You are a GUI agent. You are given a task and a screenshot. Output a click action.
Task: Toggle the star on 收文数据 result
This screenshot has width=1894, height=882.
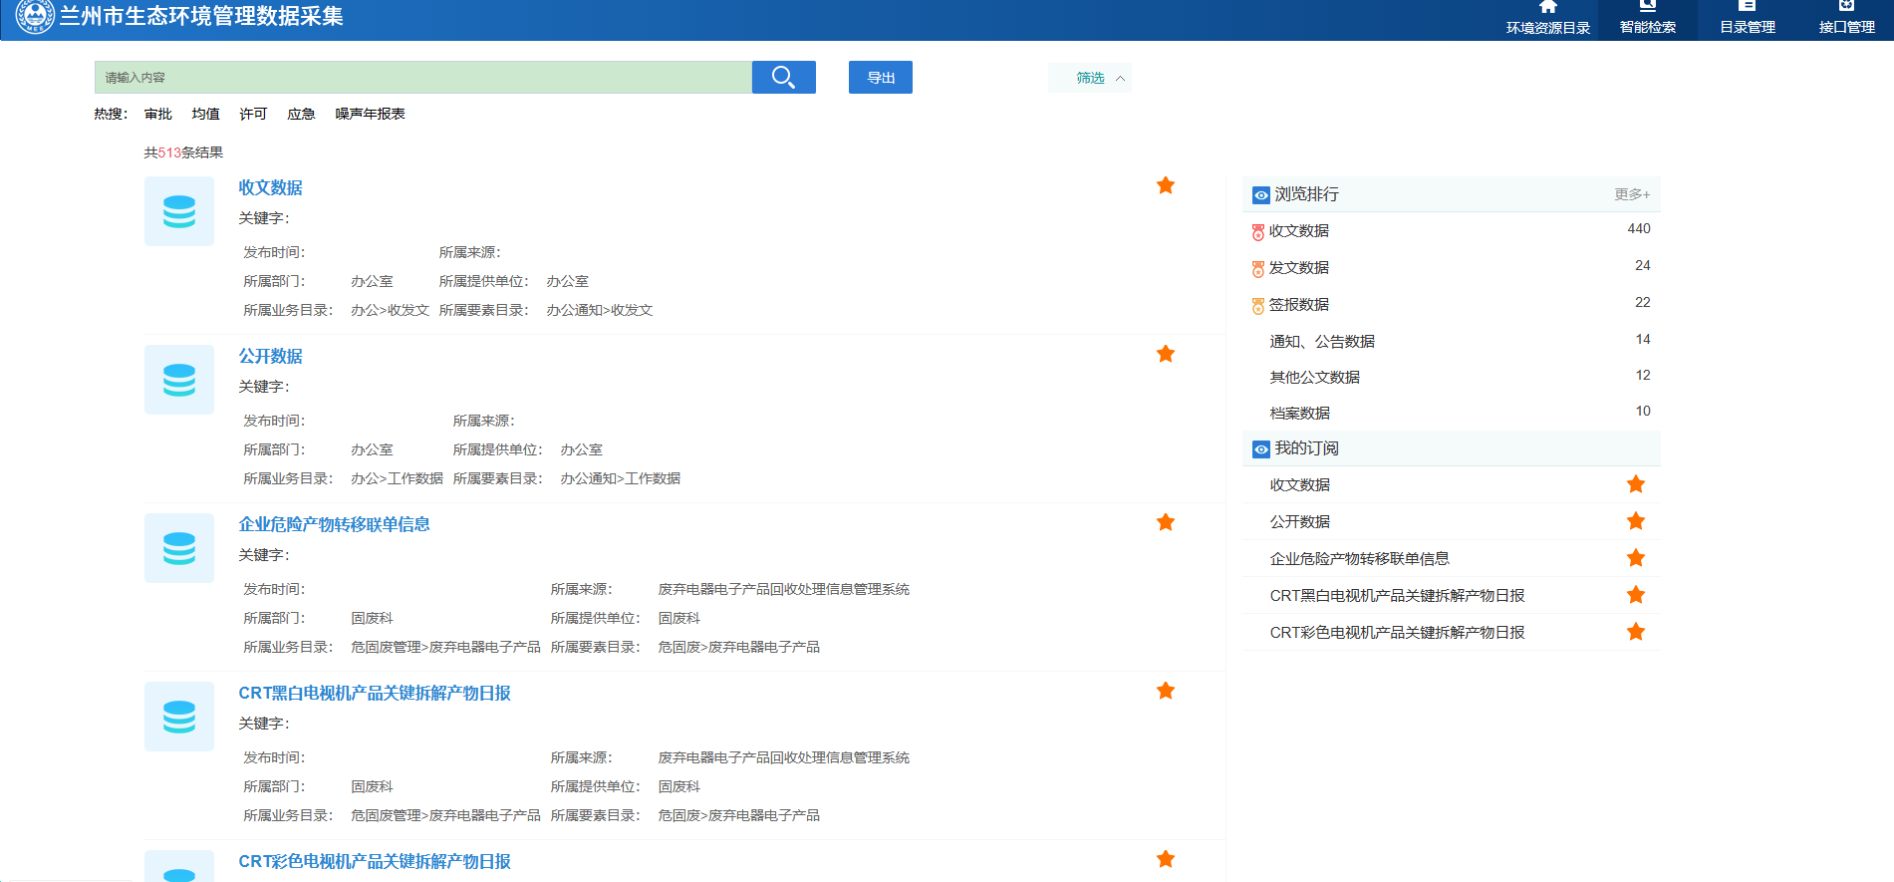coord(1166,185)
